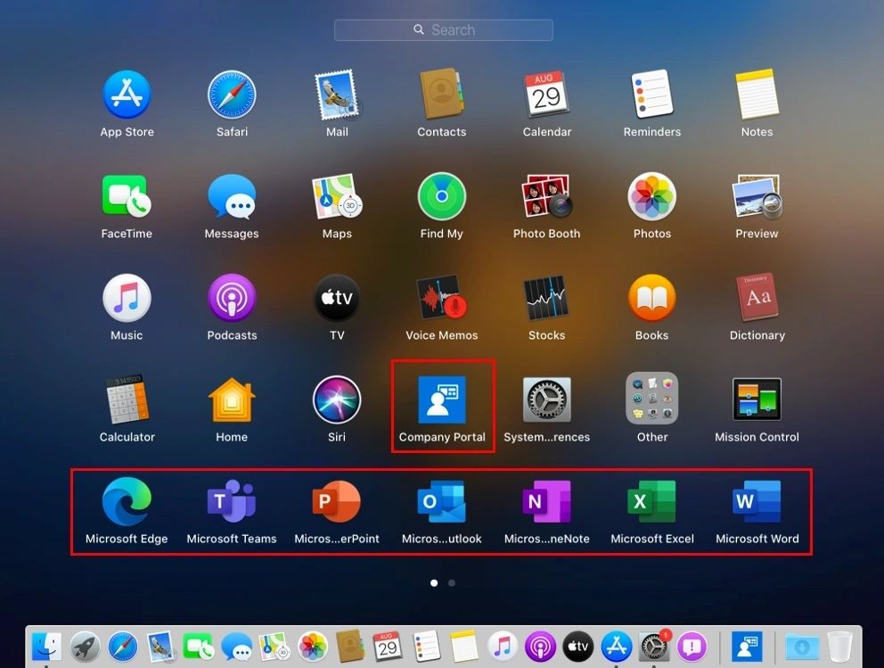
Task: Open Calendar in Launchpad grid
Action: (x=547, y=95)
